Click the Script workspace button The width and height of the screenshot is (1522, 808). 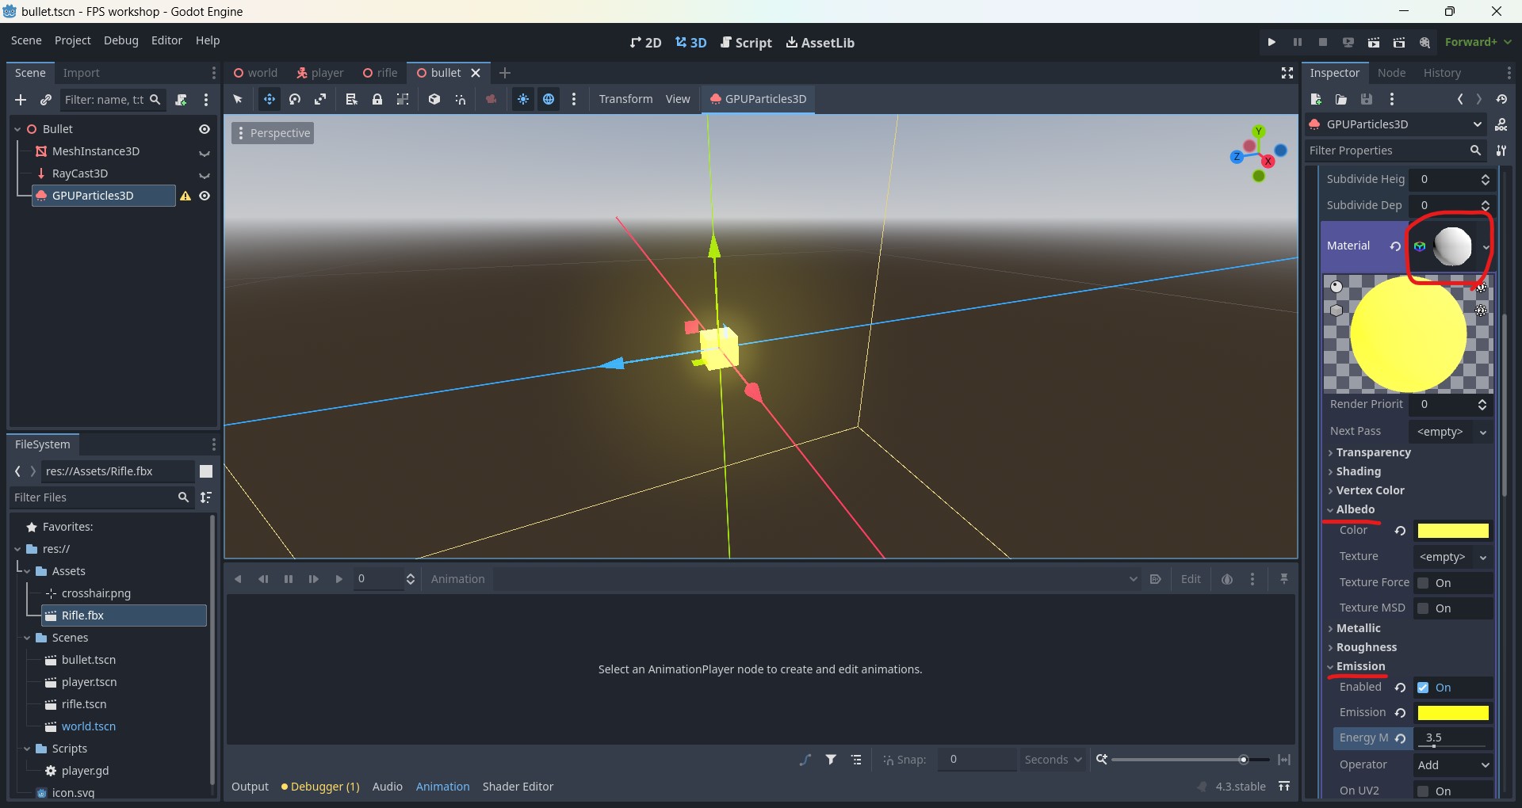tap(746, 43)
